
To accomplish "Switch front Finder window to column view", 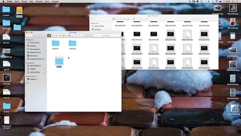I will [x=56, y=36].
